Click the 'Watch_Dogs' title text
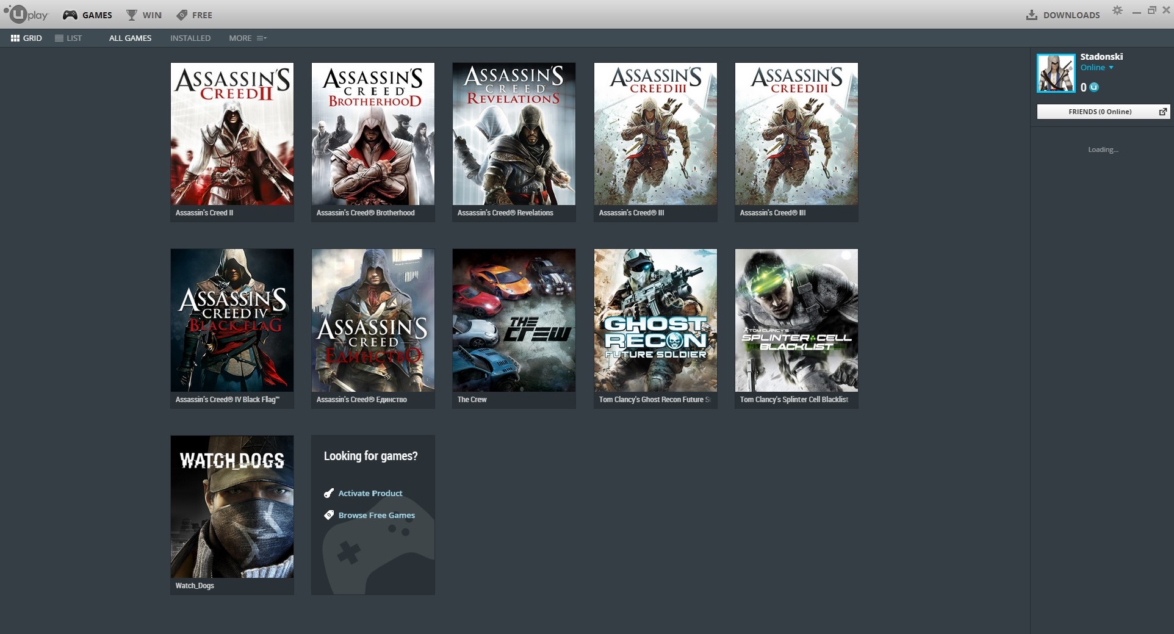 (x=195, y=586)
